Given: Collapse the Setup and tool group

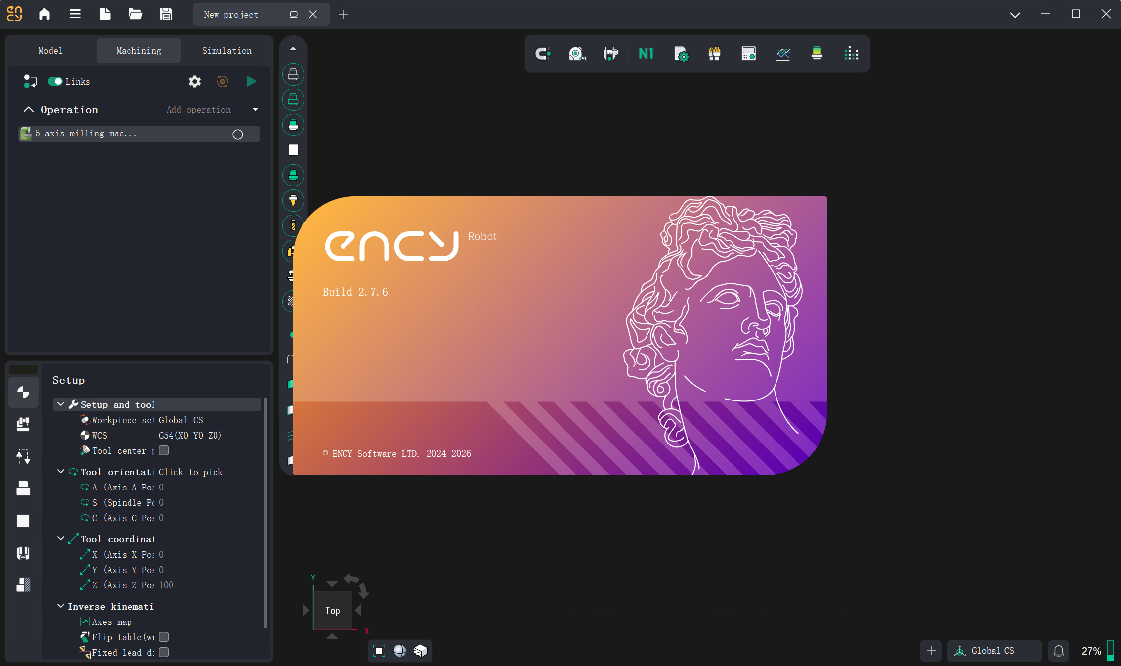Looking at the screenshot, I should pyautogui.click(x=61, y=404).
